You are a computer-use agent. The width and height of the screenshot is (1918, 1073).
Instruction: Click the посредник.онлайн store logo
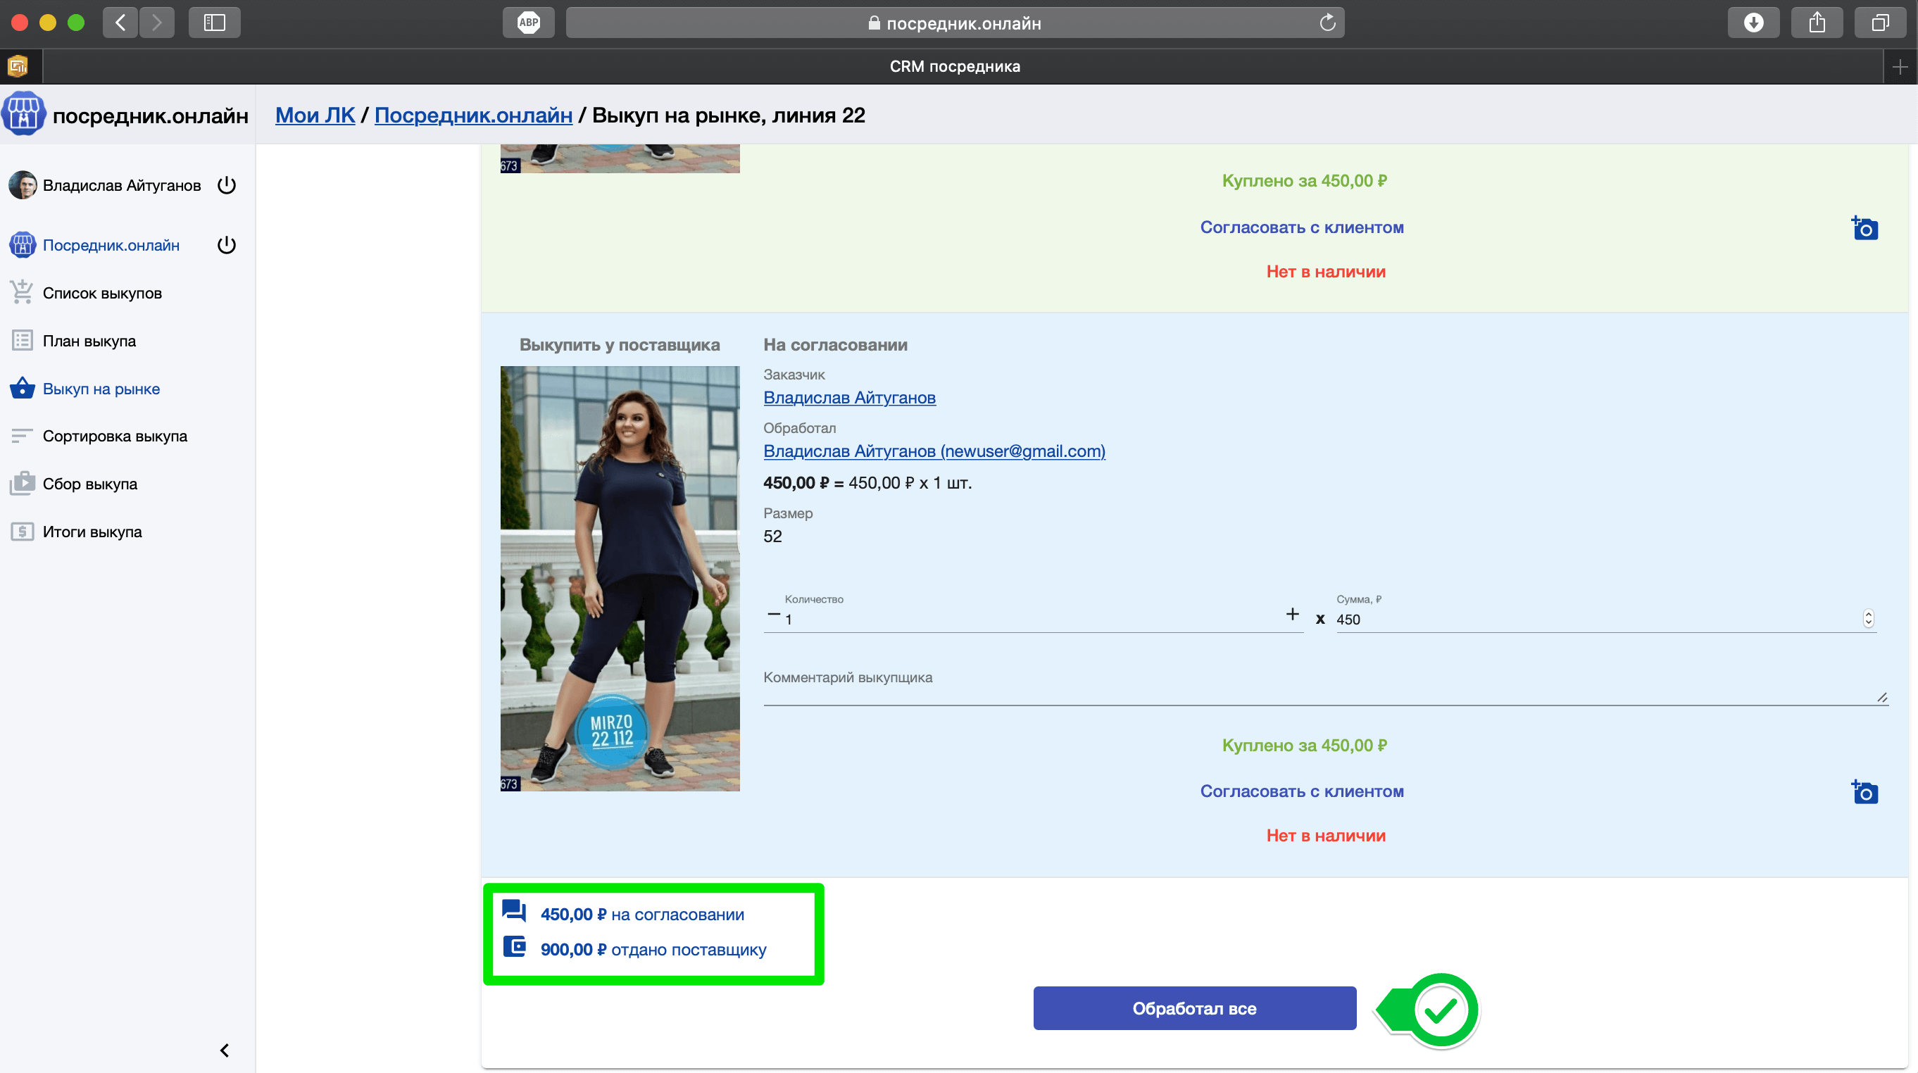coord(24,114)
